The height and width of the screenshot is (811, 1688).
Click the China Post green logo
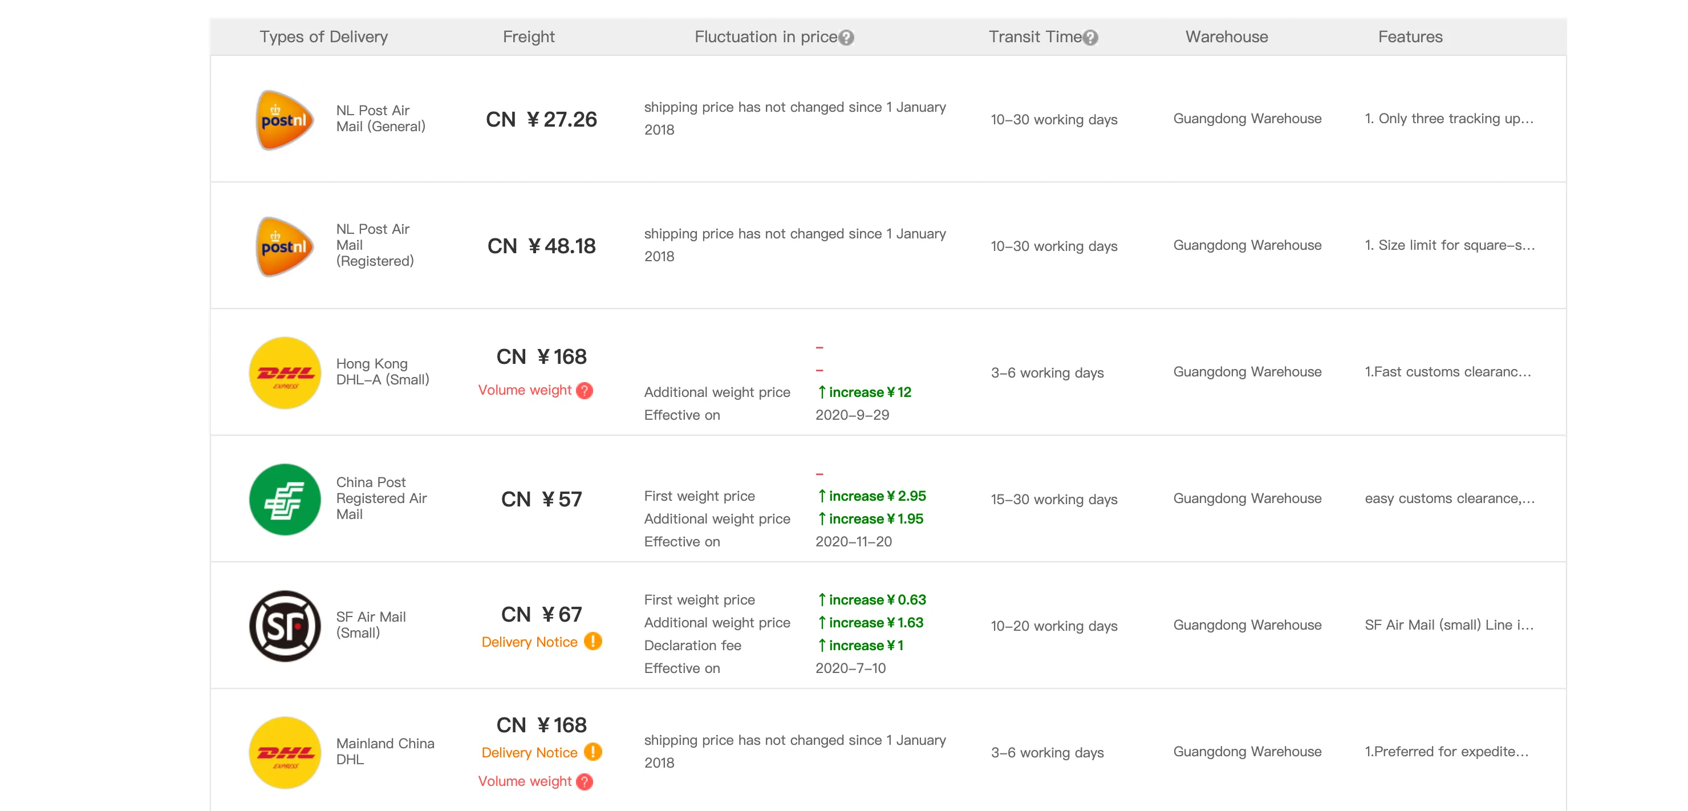(x=285, y=499)
